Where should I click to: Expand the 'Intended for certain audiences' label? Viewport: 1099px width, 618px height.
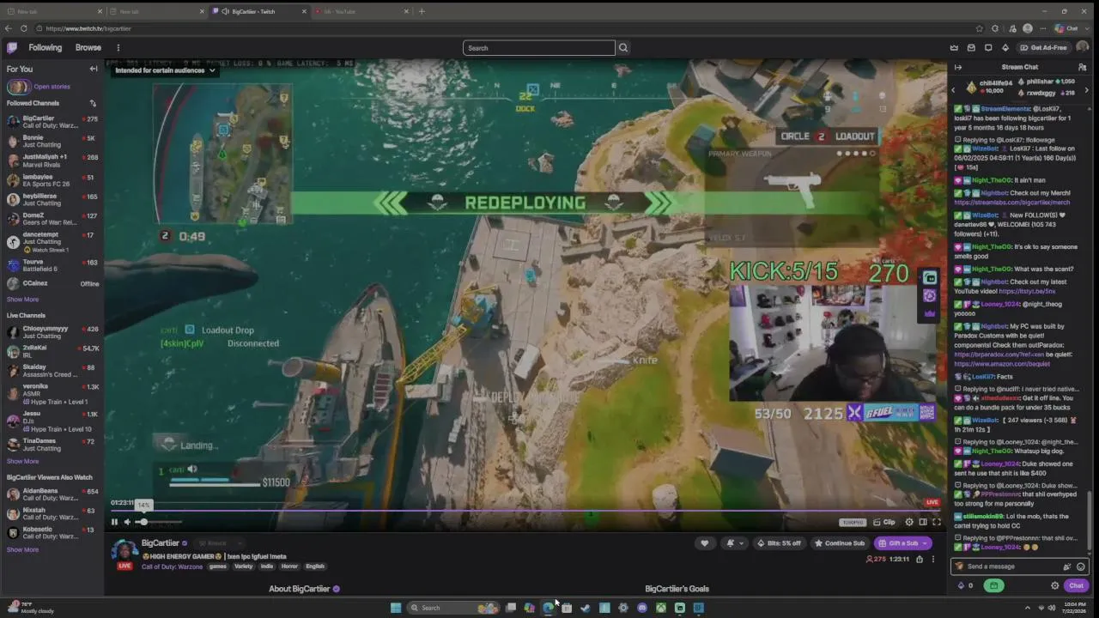(166, 70)
